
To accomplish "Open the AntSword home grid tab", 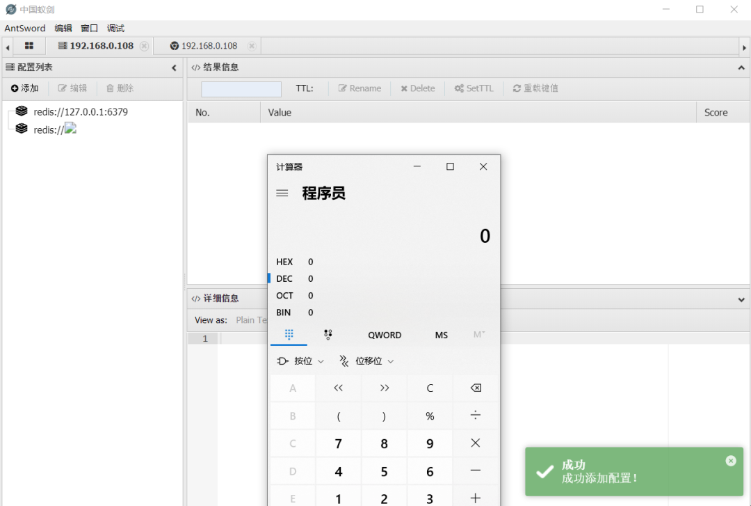I will point(29,45).
